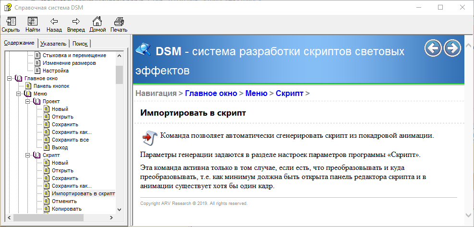Open the Домой (Home) page icon
The height and width of the screenshot is (227, 474).
pos(97,24)
